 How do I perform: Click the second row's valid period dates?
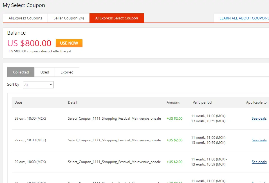point(209,140)
